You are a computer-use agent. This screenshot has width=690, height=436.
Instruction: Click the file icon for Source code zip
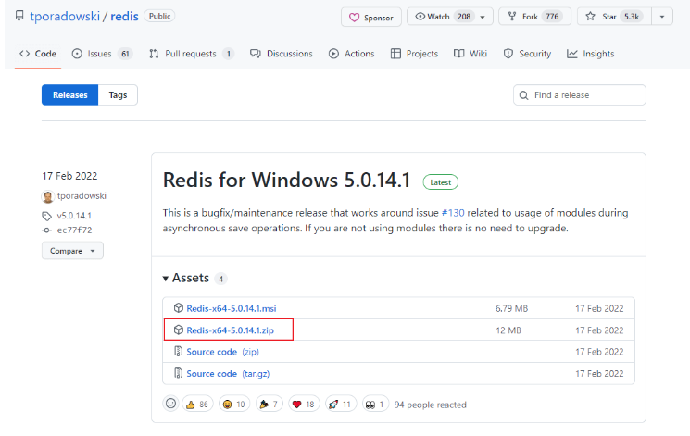178,351
